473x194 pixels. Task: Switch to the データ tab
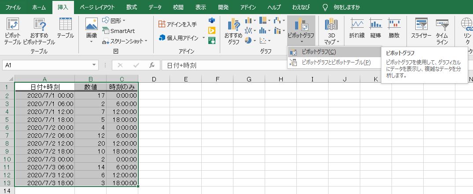155,7
